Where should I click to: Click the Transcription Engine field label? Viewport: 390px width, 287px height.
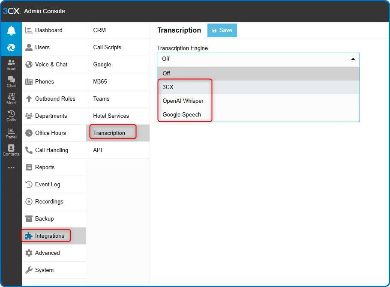click(183, 48)
